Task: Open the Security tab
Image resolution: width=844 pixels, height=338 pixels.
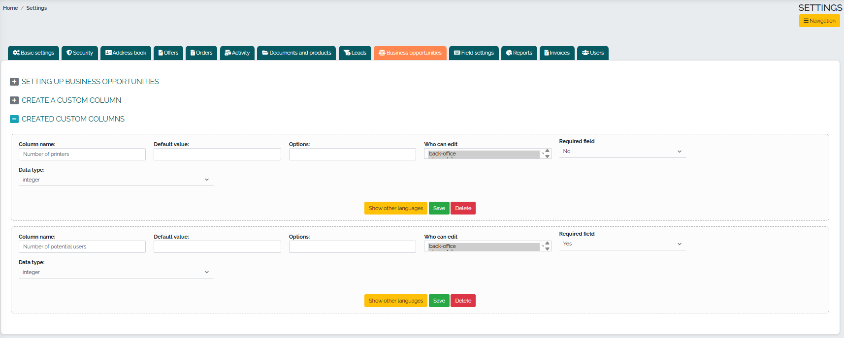Action: (x=80, y=53)
